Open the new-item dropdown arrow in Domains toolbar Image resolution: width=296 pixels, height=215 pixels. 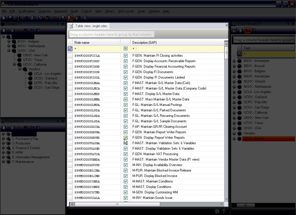(8, 30)
